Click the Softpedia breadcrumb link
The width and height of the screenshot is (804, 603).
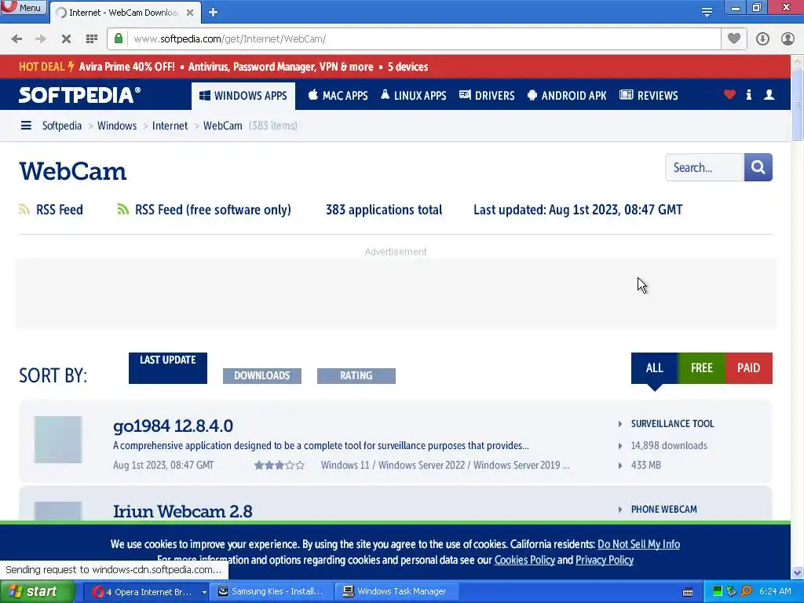tap(61, 126)
